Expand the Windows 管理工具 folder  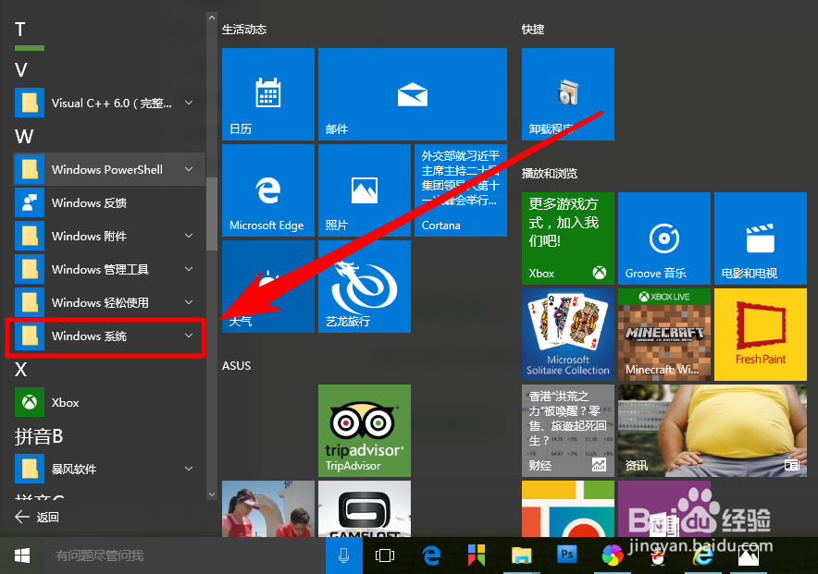(106, 269)
